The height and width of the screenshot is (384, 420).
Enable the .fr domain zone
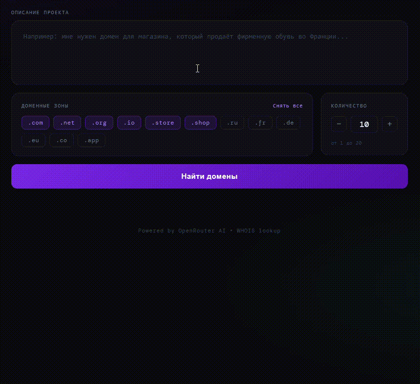pos(260,123)
